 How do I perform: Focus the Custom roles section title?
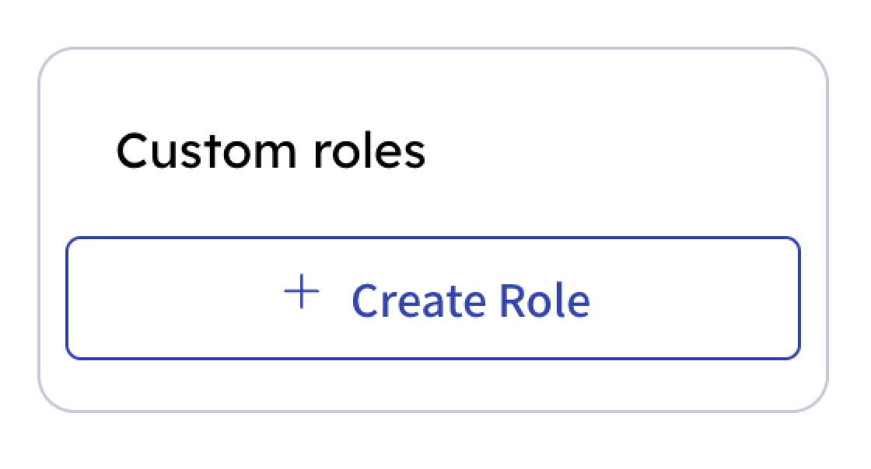pyautogui.click(x=271, y=151)
